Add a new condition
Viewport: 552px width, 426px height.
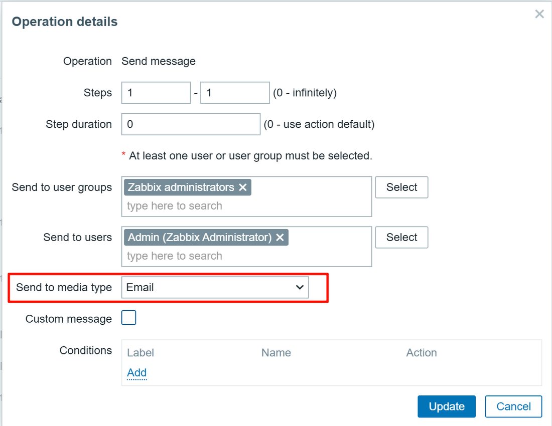(136, 372)
